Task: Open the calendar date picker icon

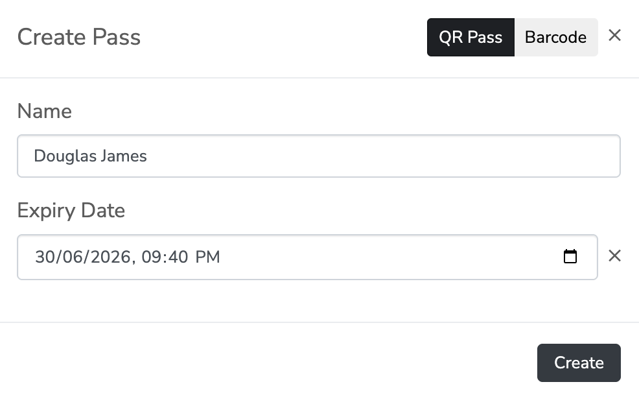Action: pos(570,257)
